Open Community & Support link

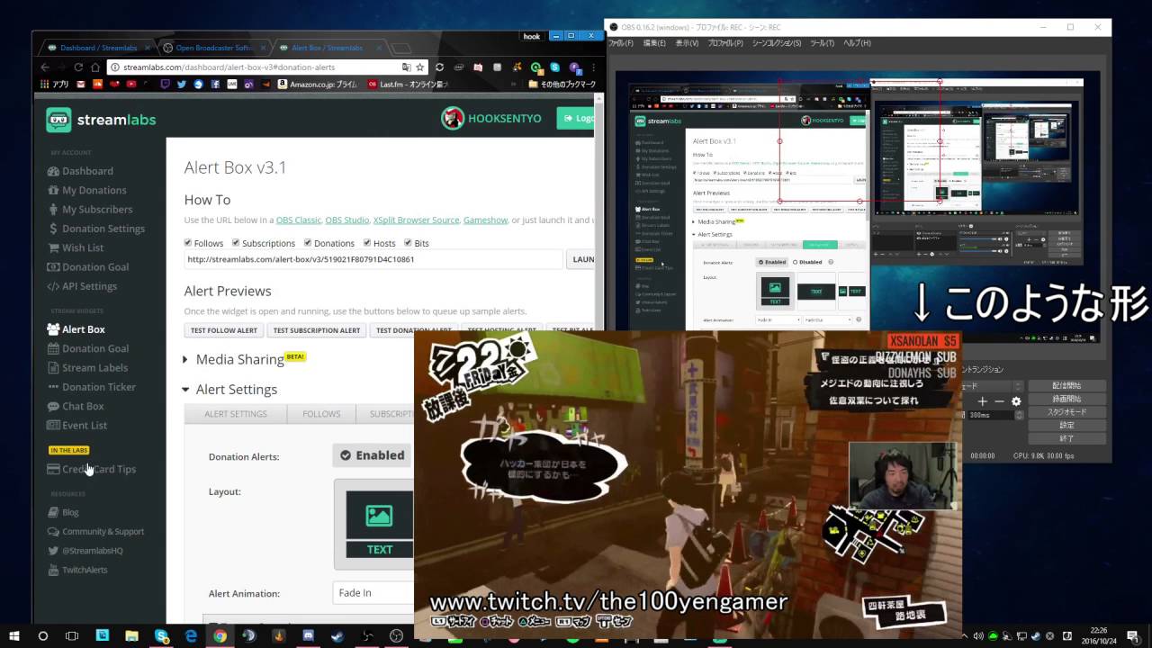click(96, 531)
